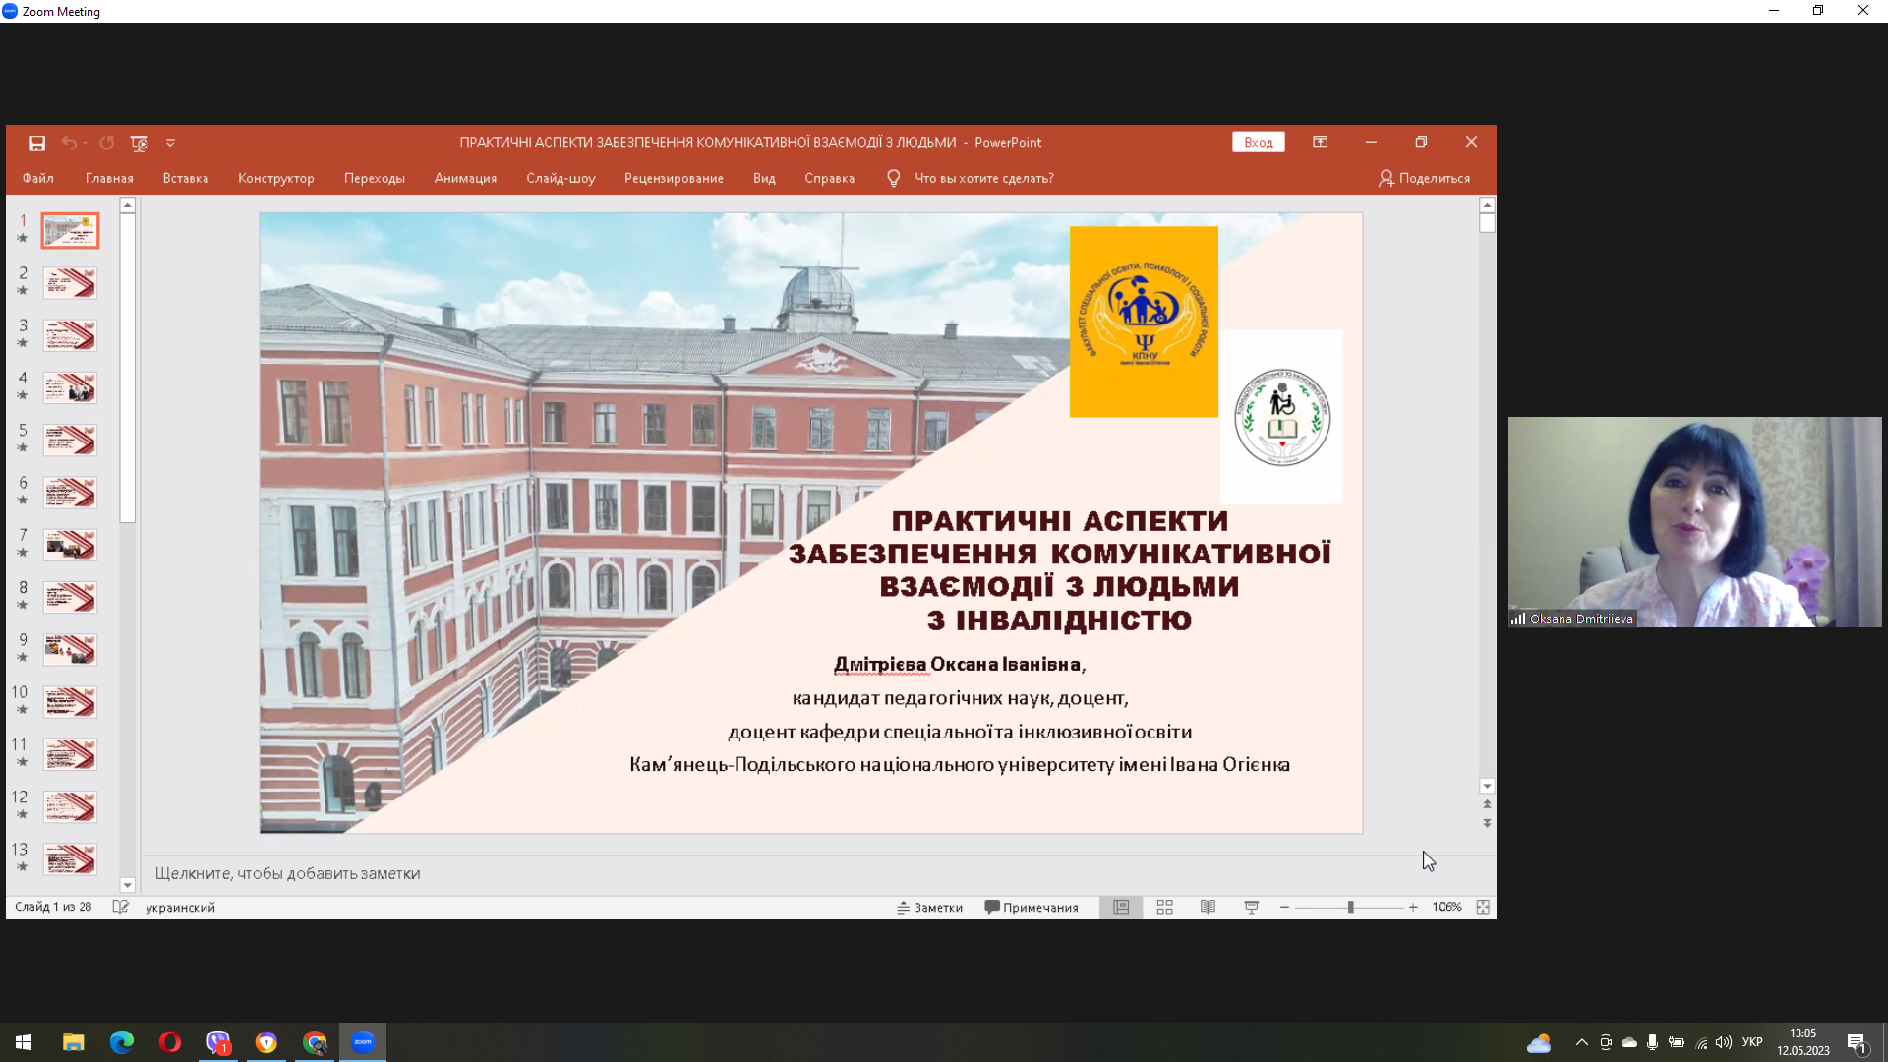Click the spell check status icon

pos(120,907)
